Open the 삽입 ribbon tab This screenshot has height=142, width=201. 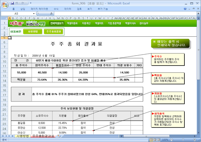[x=23, y=9]
